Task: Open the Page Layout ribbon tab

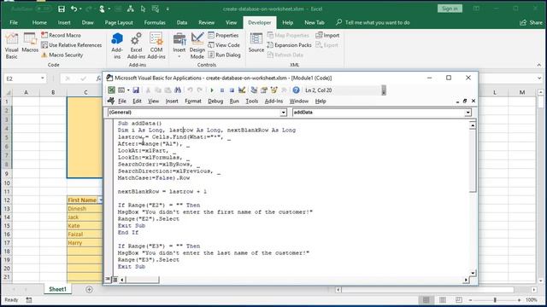Action: [x=119, y=22]
